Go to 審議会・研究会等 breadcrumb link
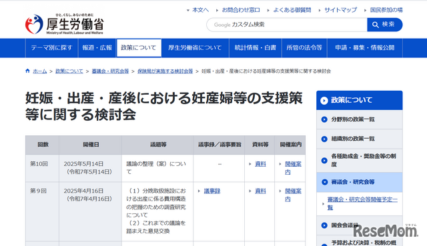Image resolution: width=427 pixels, height=246 pixels. pos(110,71)
